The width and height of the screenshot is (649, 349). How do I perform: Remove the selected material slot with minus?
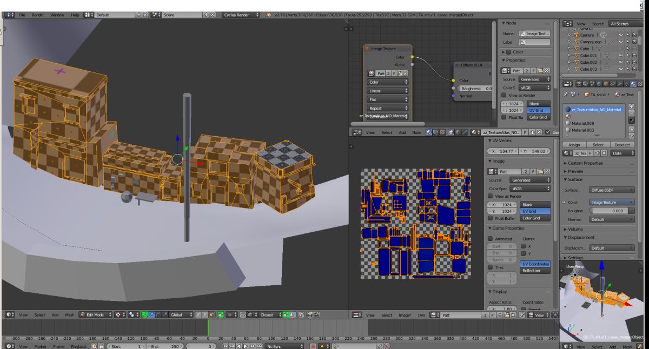632,113
